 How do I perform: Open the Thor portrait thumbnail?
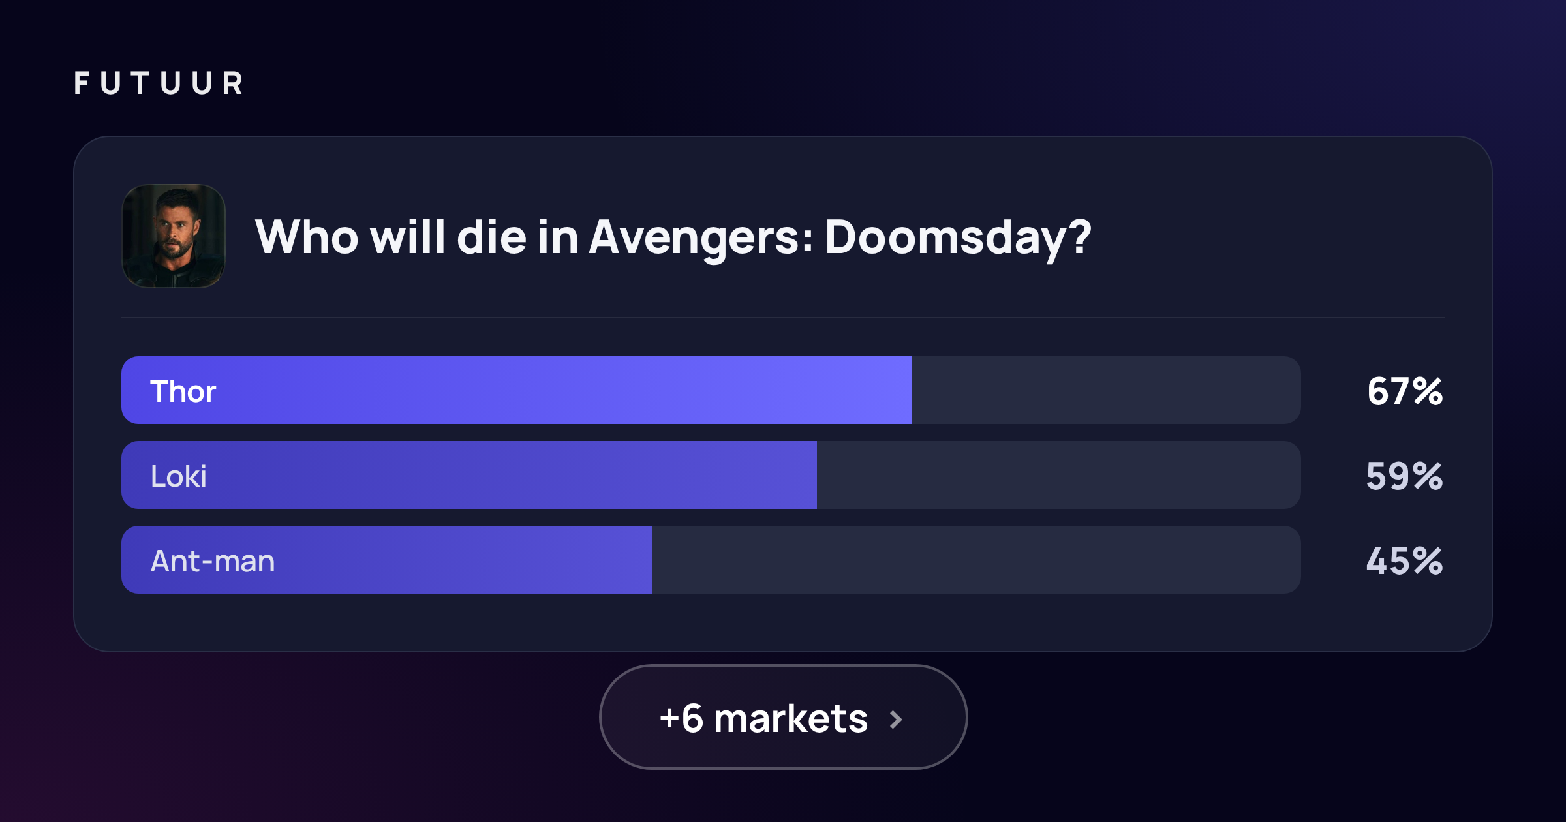click(174, 236)
